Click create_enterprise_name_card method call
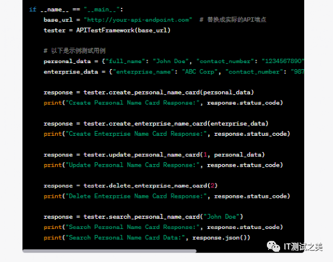Screen dimensions: 333x262 click(176, 124)
